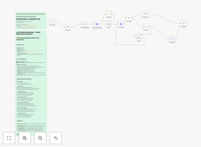Click the Bytedance/Seedream-3 Image Generation Workflow heading

(x=28, y=33)
